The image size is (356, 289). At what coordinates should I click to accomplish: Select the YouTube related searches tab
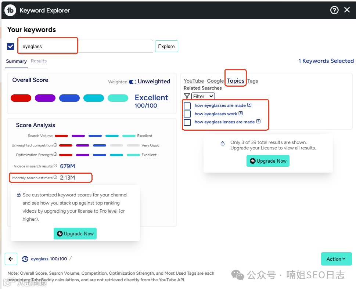[x=194, y=81]
